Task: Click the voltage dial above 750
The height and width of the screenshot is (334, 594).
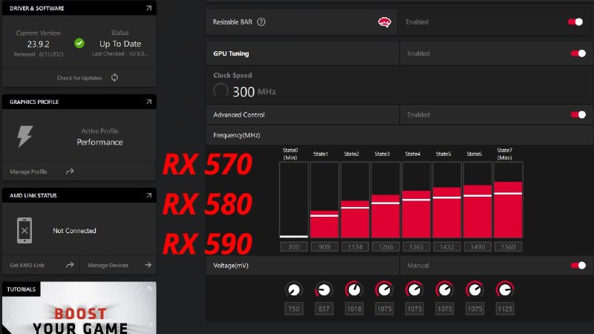Action: [293, 290]
